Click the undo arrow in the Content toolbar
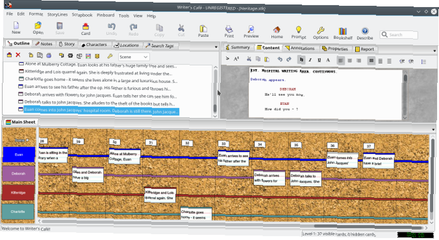 280,59
